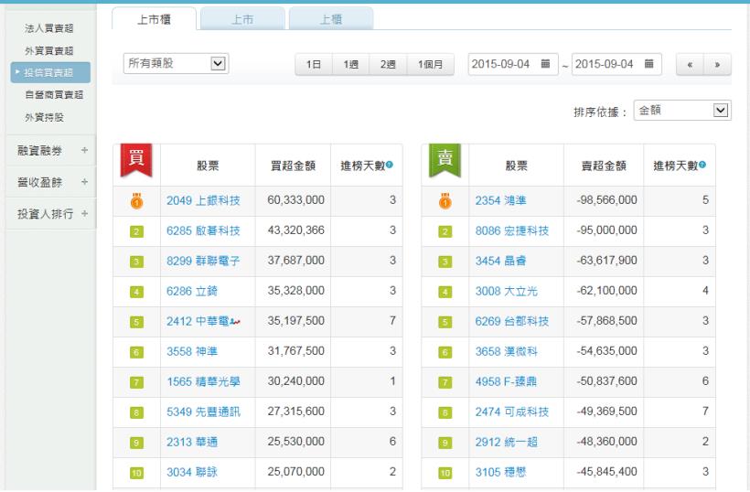The width and height of the screenshot is (750, 492).
Task: Expand the 營收盈餘 sidebar section
Action: [x=84, y=182]
